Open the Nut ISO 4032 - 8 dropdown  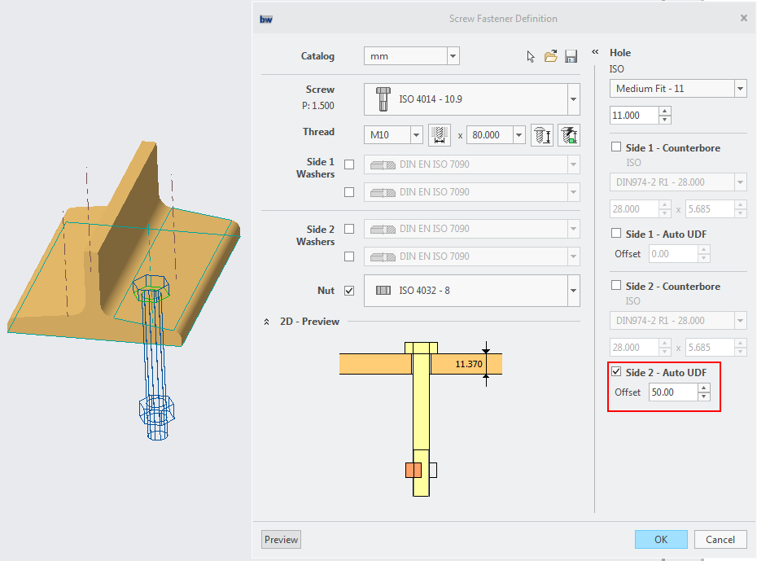[x=574, y=291]
